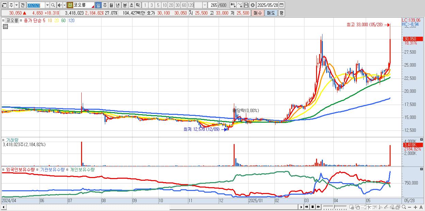Select the 120 interval button

point(190,5)
